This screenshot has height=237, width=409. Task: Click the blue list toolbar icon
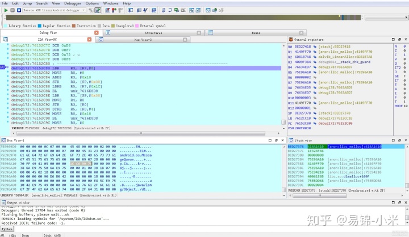click(139, 10)
